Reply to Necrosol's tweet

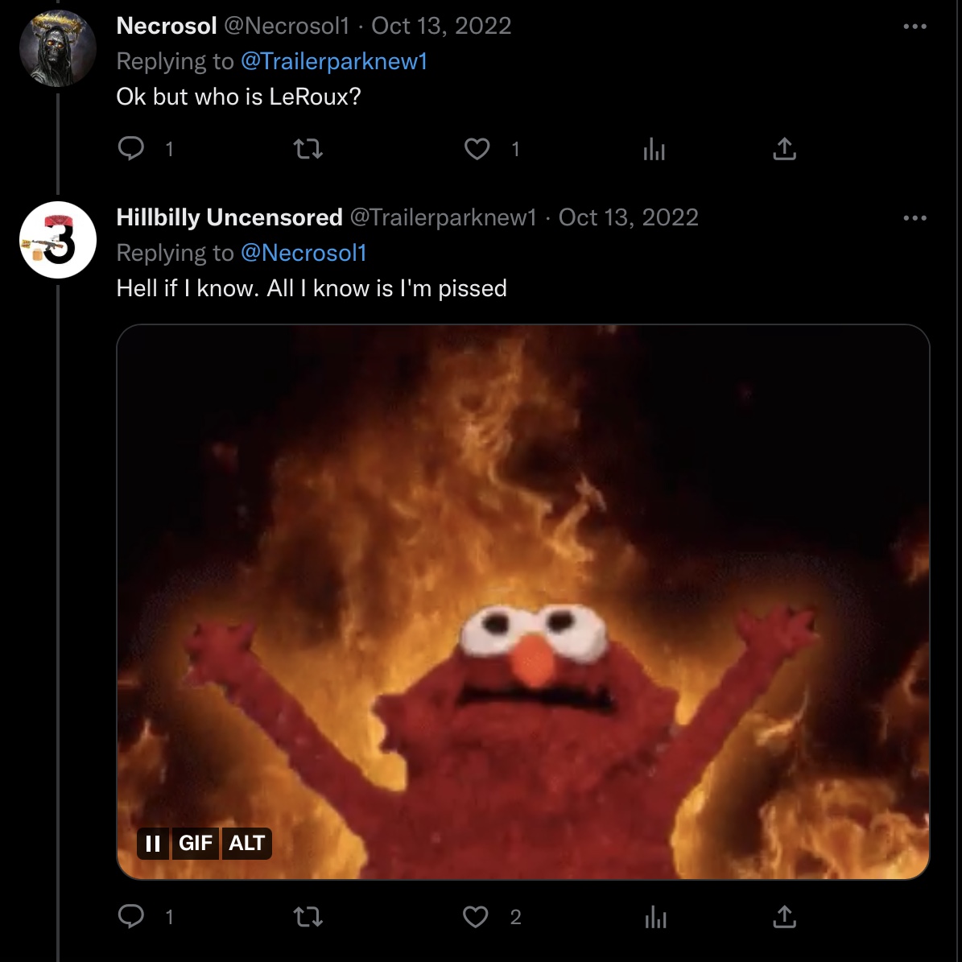coord(131,149)
